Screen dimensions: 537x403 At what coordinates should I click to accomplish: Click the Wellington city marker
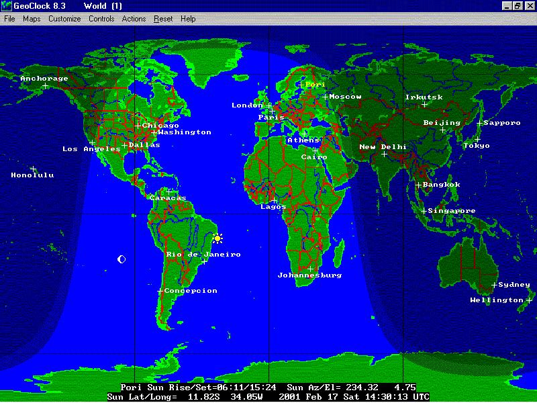tap(529, 300)
